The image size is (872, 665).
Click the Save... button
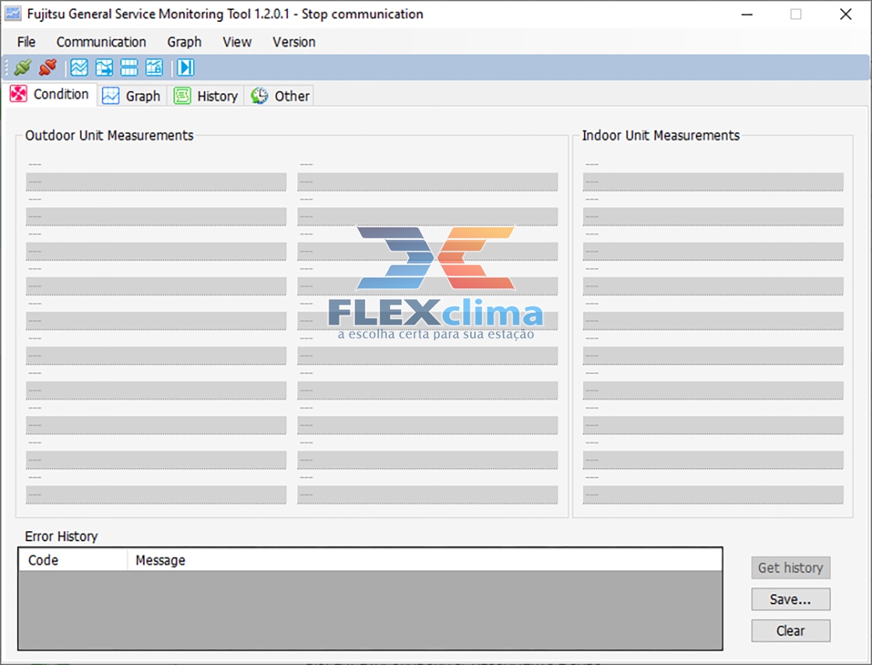tap(790, 600)
